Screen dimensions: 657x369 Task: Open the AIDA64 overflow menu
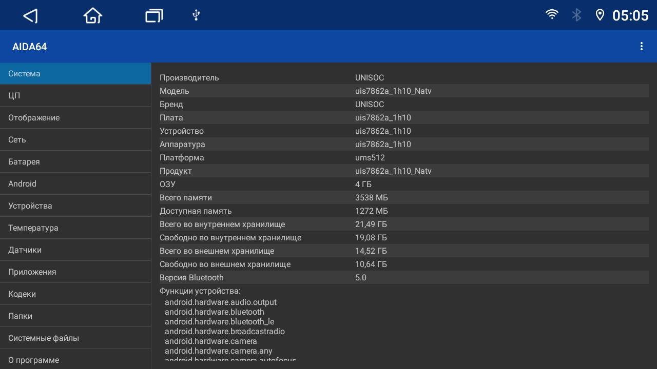pos(642,46)
